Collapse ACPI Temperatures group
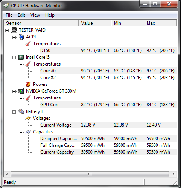Image resolution: width=181 pixels, height=189 pixels. pyautogui.click(x=21, y=44)
